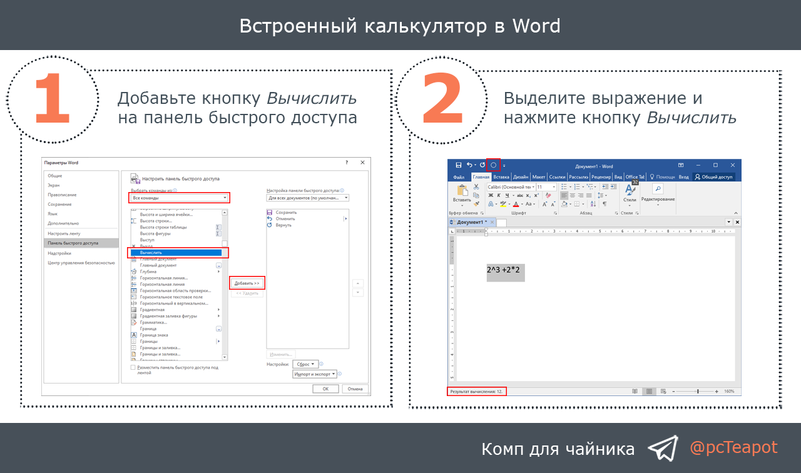Click the Redo icon in Word's title bar
801x473 pixels.
pos(482,165)
